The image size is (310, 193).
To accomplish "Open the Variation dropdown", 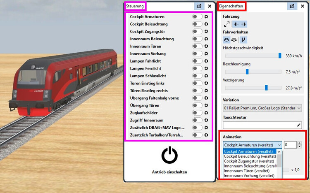I will pyautogui.click(x=262, y=108).
